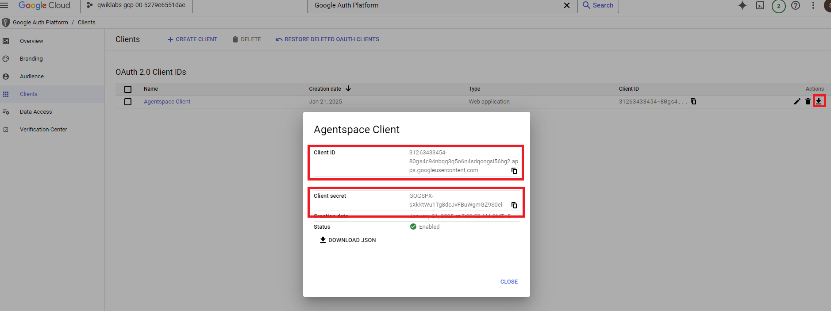Click the Web application type cell
The height and width of the screenshot is (311, 831).
(x=489, y=101)
